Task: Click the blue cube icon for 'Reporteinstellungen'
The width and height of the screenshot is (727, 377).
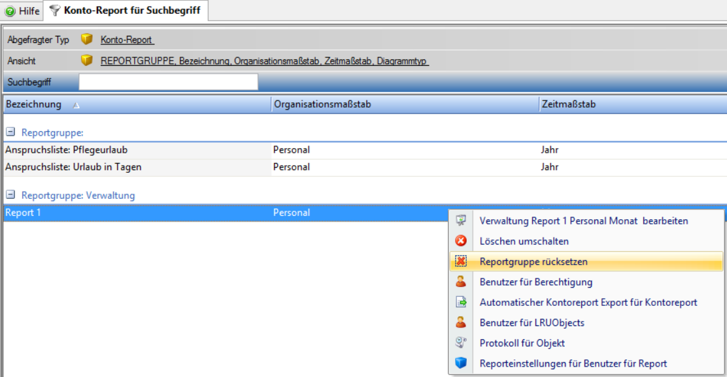Action: (461, 363)
